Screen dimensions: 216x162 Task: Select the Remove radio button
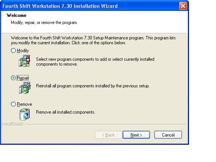(x=13, y=104)
